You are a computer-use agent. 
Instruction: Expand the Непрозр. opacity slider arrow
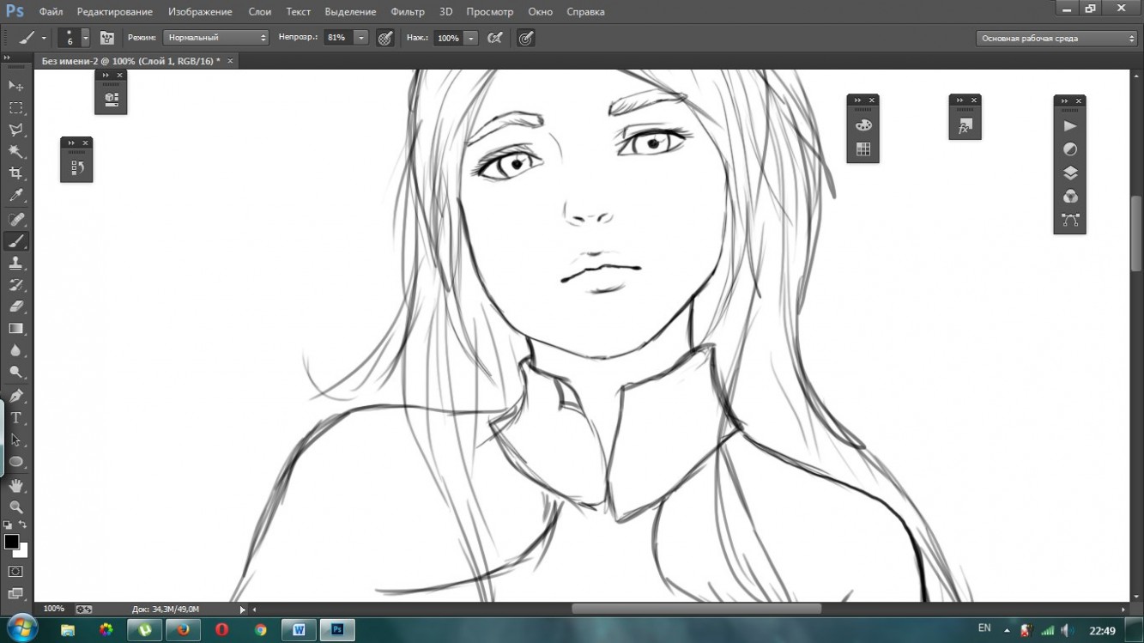coord(361,38)
